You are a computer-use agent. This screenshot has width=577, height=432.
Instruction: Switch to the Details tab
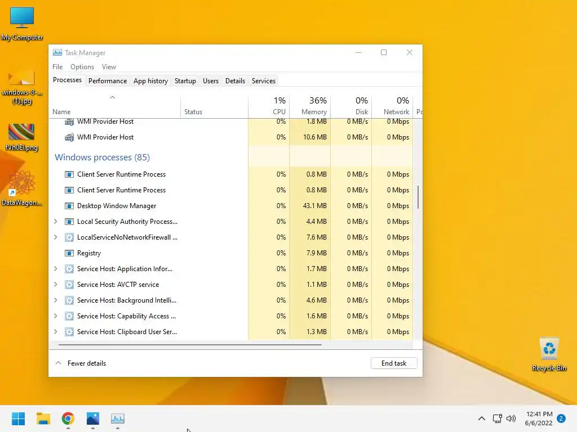click(x=235, y=81)
